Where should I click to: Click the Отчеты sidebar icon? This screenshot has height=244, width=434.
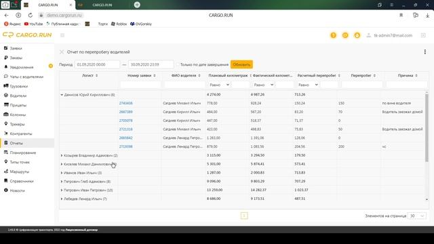coord(6,143)
